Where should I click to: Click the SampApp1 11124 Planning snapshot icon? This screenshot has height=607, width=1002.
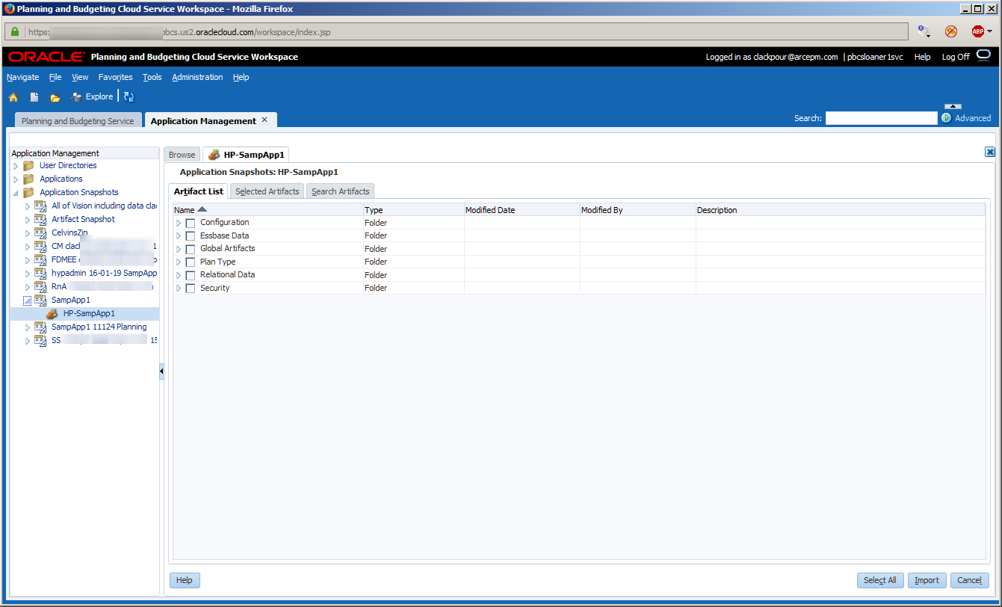coord(40,327)
